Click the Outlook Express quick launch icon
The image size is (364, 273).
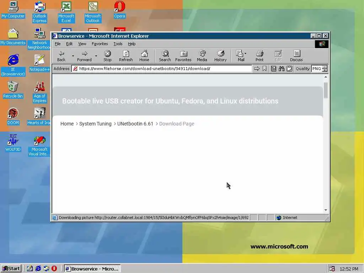pos(46,269)
